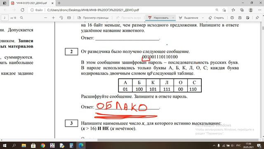Open the Favorites list

tap(233, 10)
